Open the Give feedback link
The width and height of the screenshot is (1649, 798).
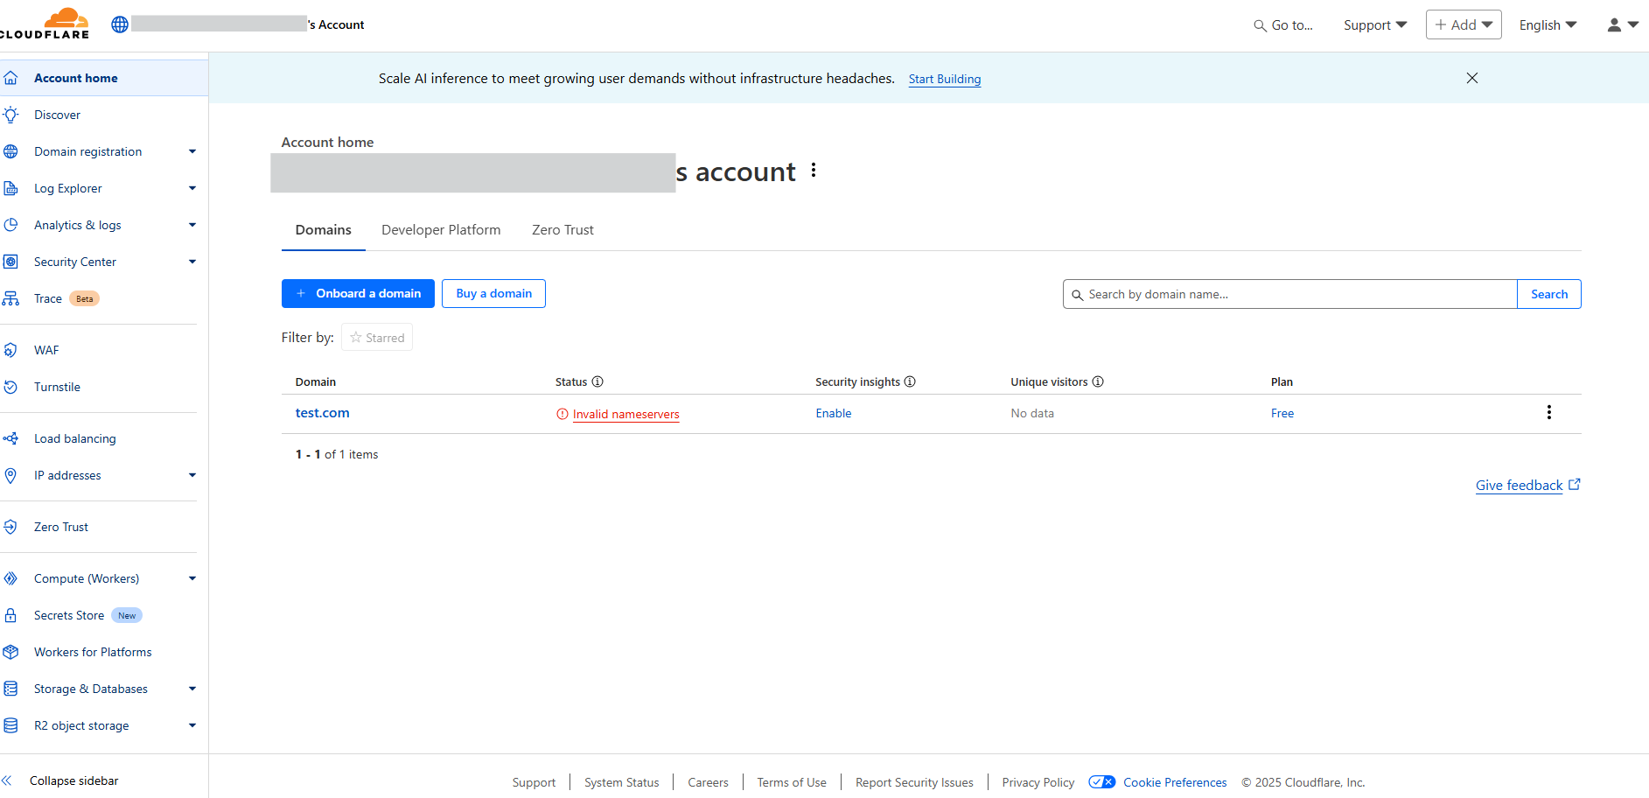click(1527, 485)
